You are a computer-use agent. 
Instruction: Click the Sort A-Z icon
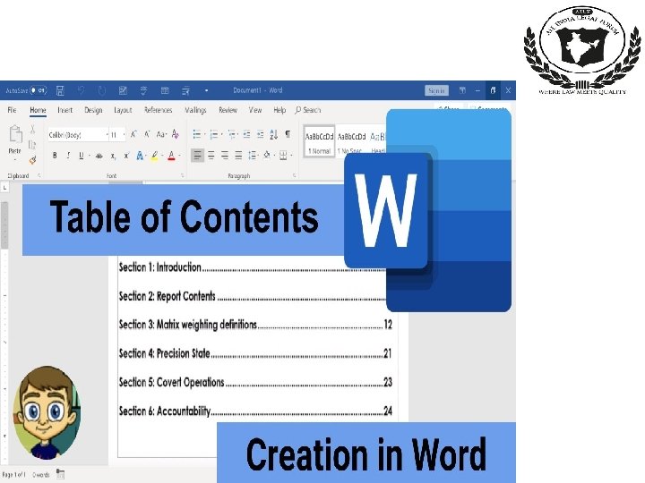274,134
